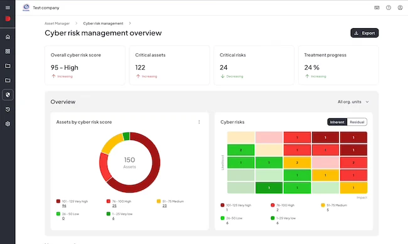
Task: Click the Test company logo
Action: pos(26,8)
